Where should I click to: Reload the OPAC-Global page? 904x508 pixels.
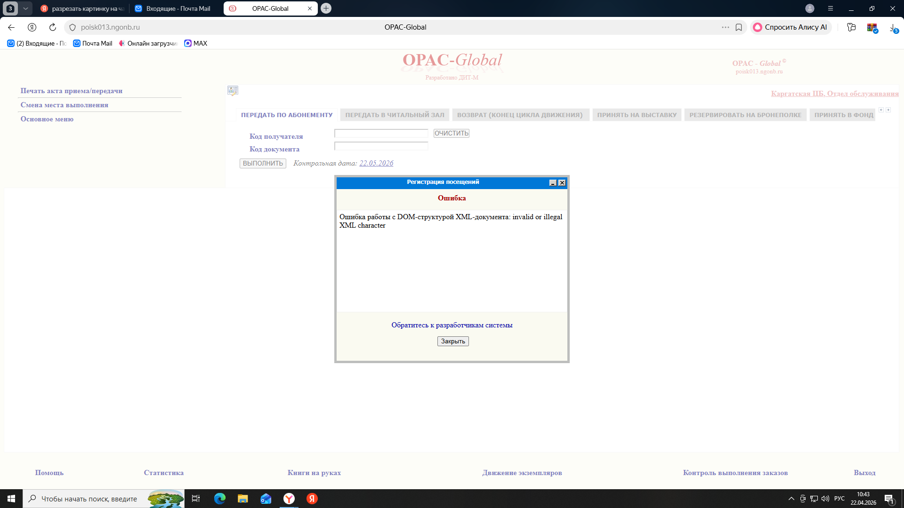point(53,27)
